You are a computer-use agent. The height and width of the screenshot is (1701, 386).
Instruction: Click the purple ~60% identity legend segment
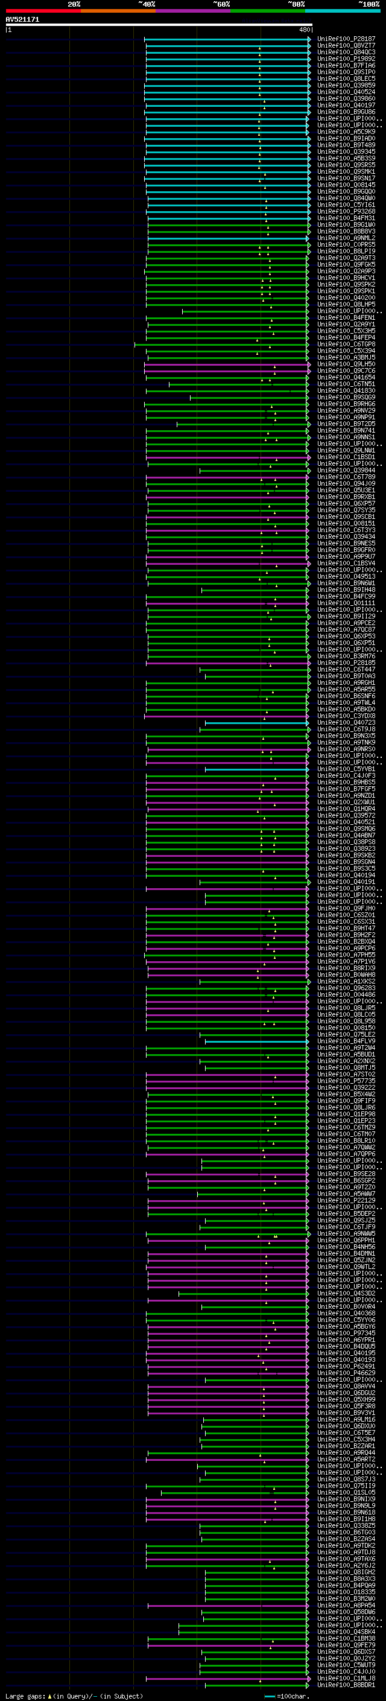tap(194, 11)
